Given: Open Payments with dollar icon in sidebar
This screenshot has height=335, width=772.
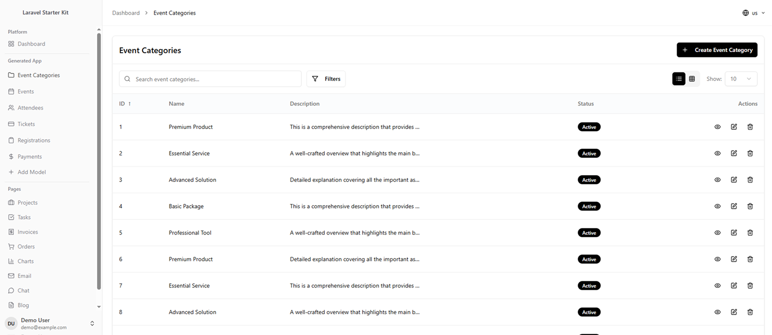Looking at the screenshot, I should point(11,157).
